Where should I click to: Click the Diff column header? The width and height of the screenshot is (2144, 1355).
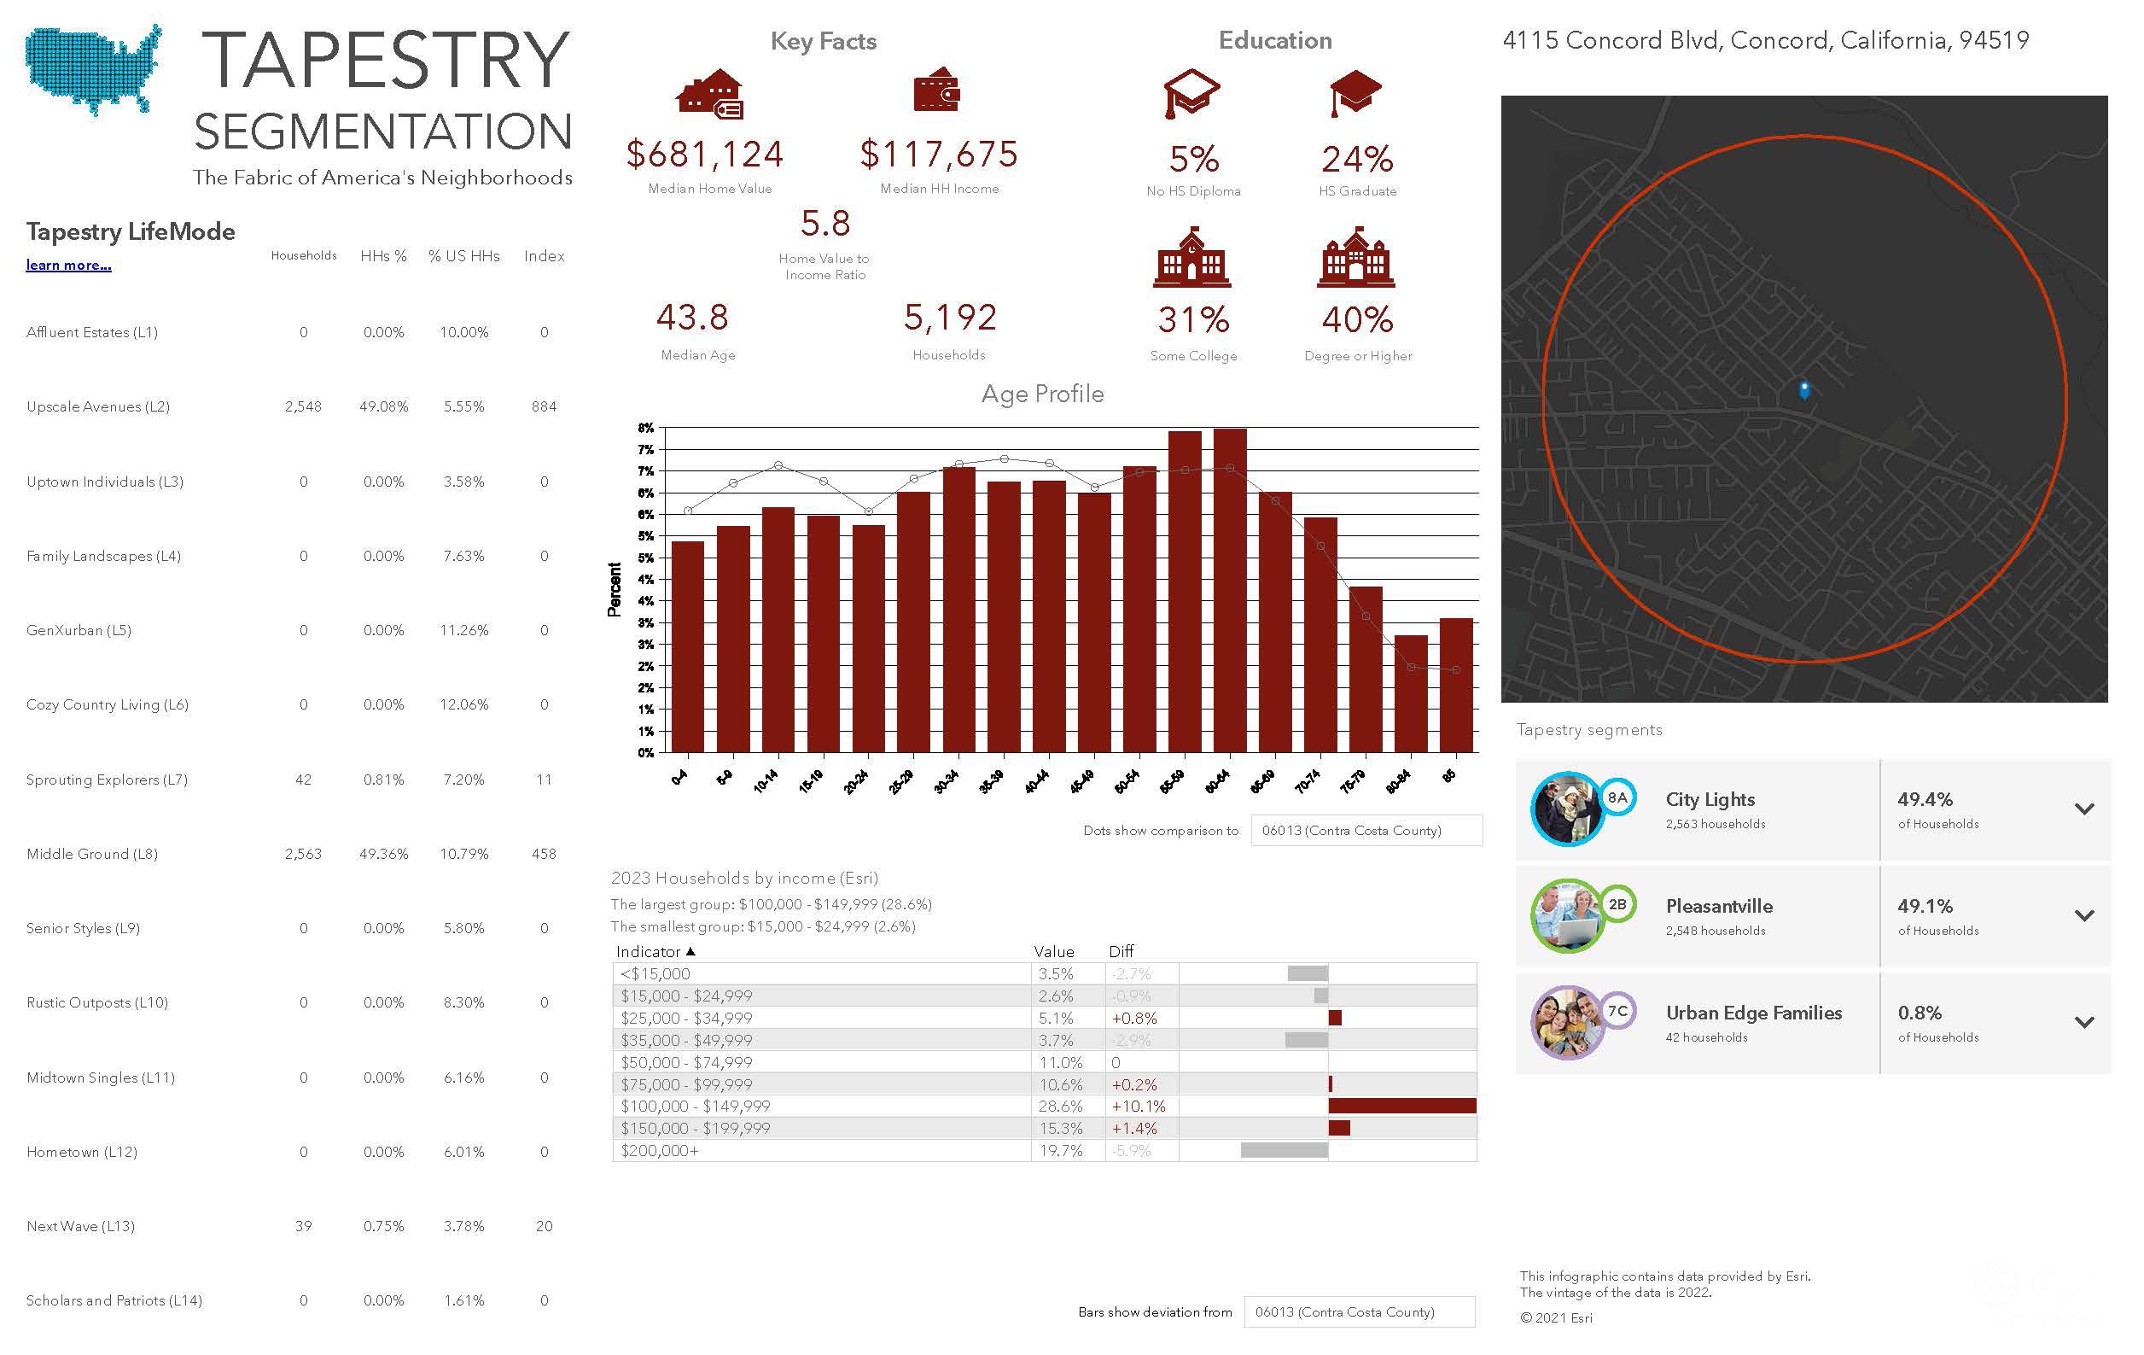tap(1121, 951)
